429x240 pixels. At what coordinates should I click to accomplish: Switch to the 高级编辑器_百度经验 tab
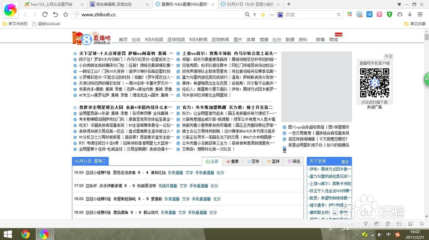click(115, 4)
